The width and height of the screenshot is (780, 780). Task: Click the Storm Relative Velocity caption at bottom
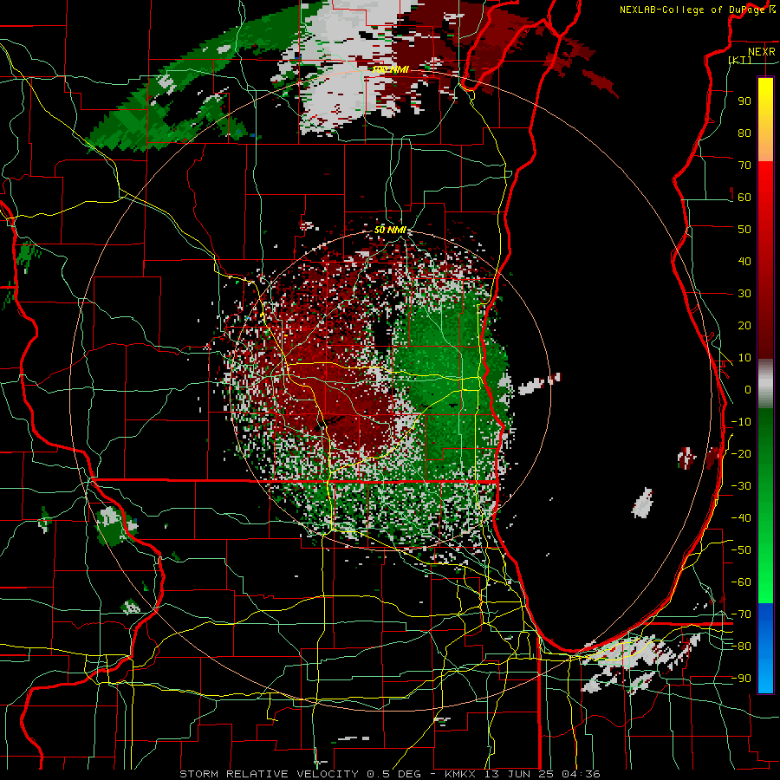click(389, 774)
